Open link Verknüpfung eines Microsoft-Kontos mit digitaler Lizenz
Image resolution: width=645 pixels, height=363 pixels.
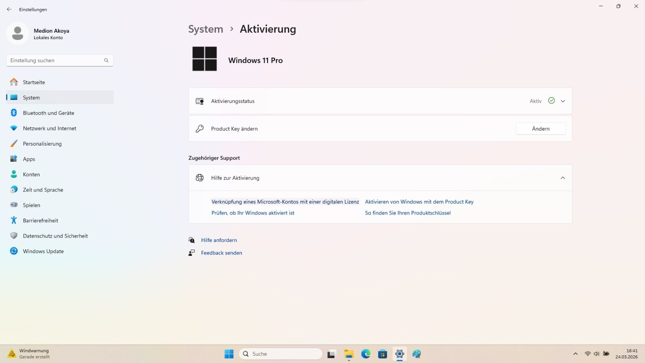285,202
